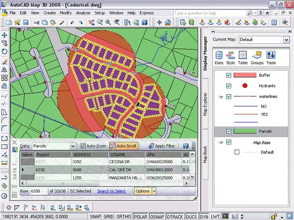294x220 pixels.
Task: Click the Undo arrow icon
Action: pyautogui.click(x=72, y=23)
